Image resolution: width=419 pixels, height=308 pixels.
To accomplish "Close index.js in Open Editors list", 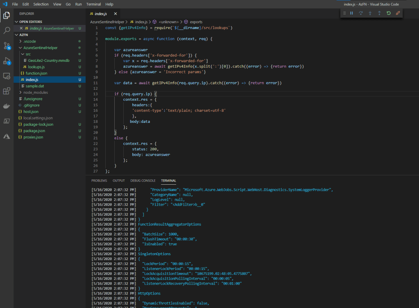I will click(21, 28).
